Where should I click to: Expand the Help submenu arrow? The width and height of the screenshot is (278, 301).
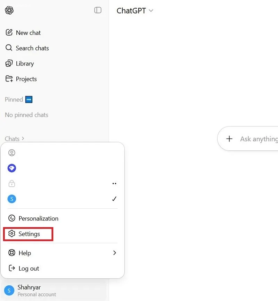point(114,253)
